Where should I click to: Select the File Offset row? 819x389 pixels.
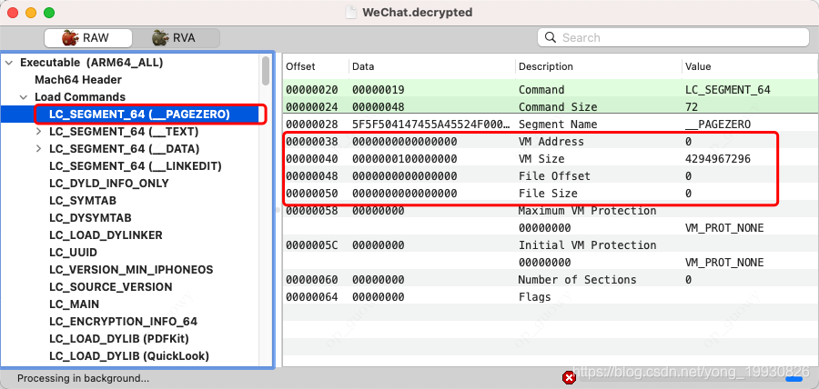coord(551,175)
